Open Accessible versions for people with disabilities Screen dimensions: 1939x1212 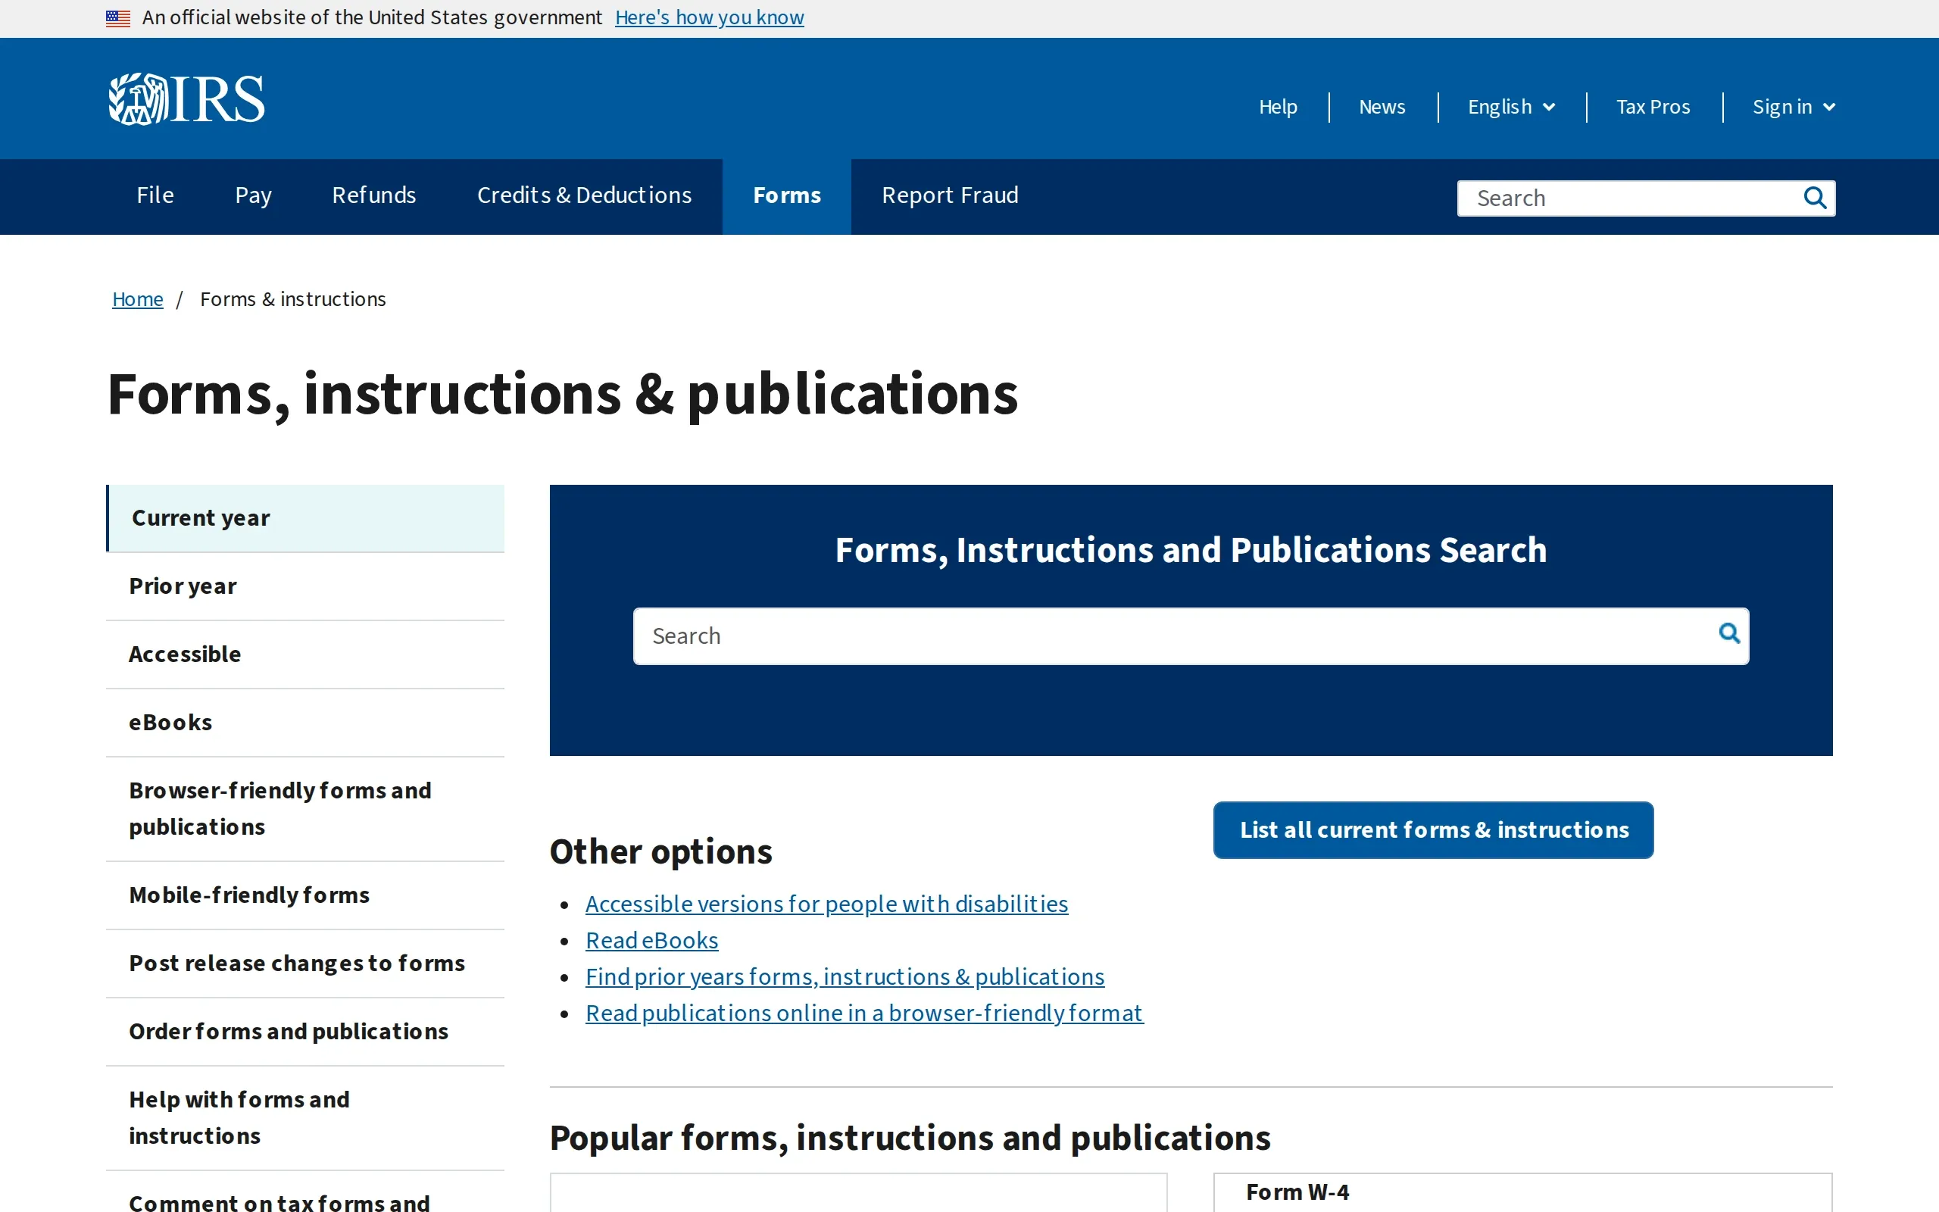tap(826, 904)
